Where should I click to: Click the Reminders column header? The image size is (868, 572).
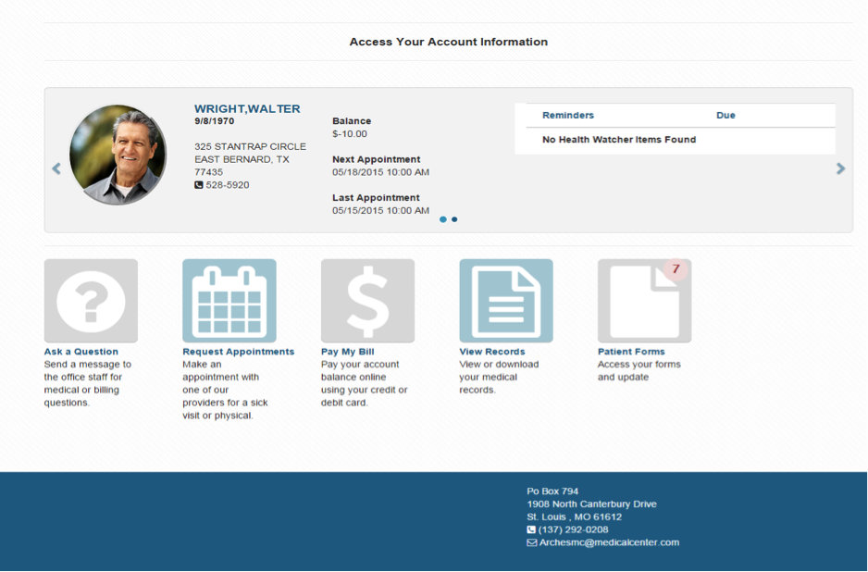tap(568, 116)
